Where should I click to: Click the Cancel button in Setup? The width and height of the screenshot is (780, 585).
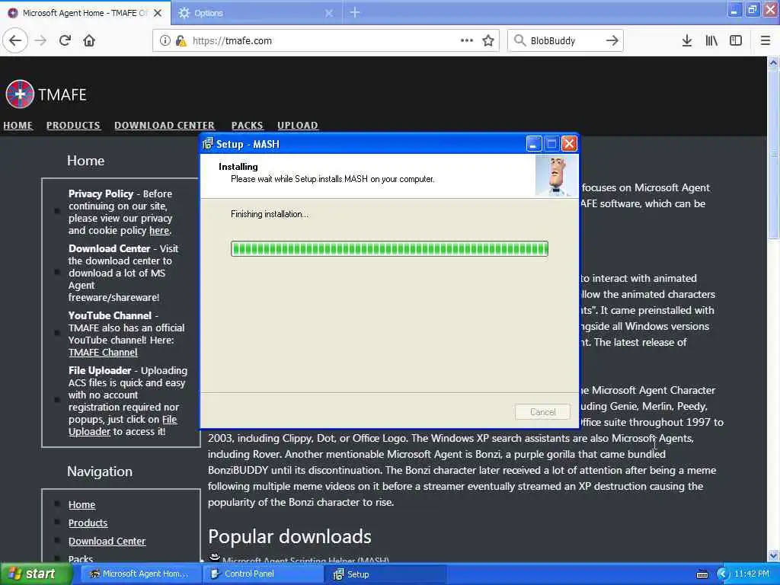(x=542, y=412)
